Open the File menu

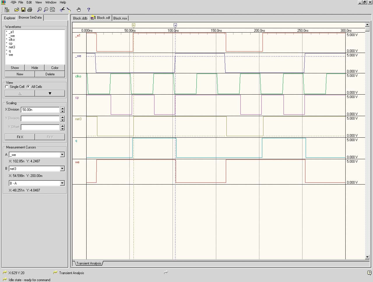tap(21, 2)
